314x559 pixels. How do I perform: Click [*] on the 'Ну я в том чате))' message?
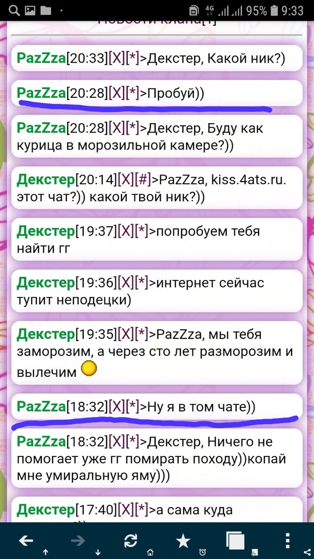tap(133, 407)
